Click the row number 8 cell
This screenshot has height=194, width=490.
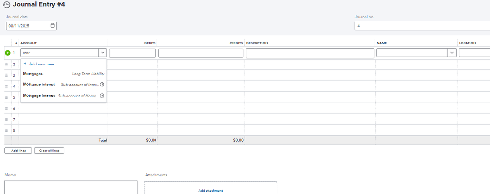coord(14,131)
